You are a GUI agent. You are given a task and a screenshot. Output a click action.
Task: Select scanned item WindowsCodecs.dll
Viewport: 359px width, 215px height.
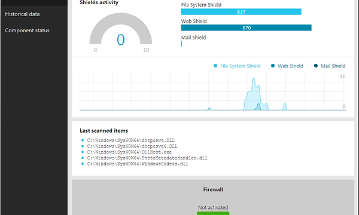[138, 164]
